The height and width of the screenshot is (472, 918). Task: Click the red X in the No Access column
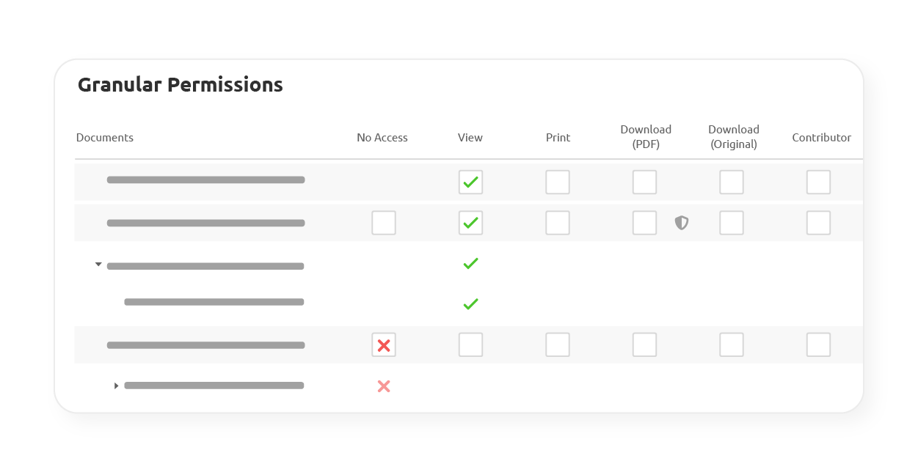click(x=384, y=344)
